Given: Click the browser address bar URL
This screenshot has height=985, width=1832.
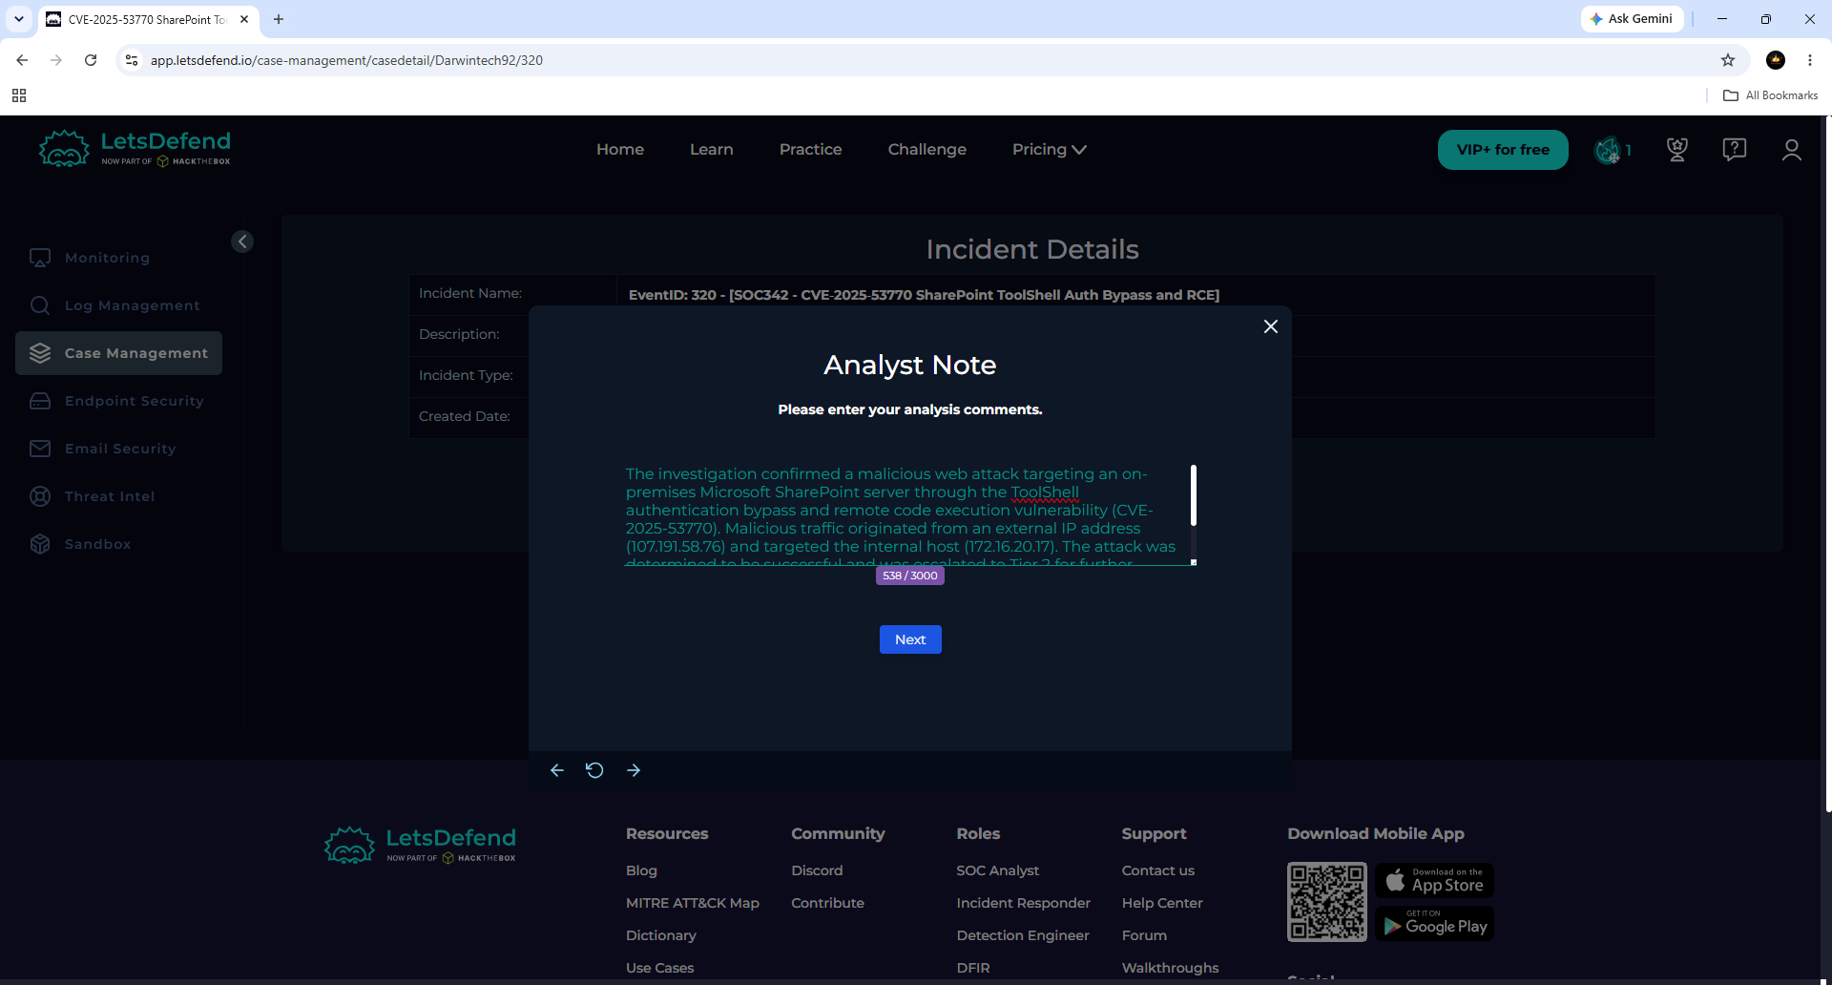Looking at the screenshot, I should click(x=346, y=60).
